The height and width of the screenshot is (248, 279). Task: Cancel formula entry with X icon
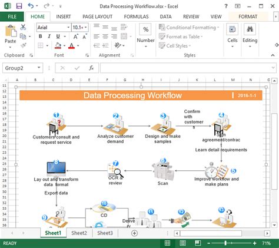point(62,68)
